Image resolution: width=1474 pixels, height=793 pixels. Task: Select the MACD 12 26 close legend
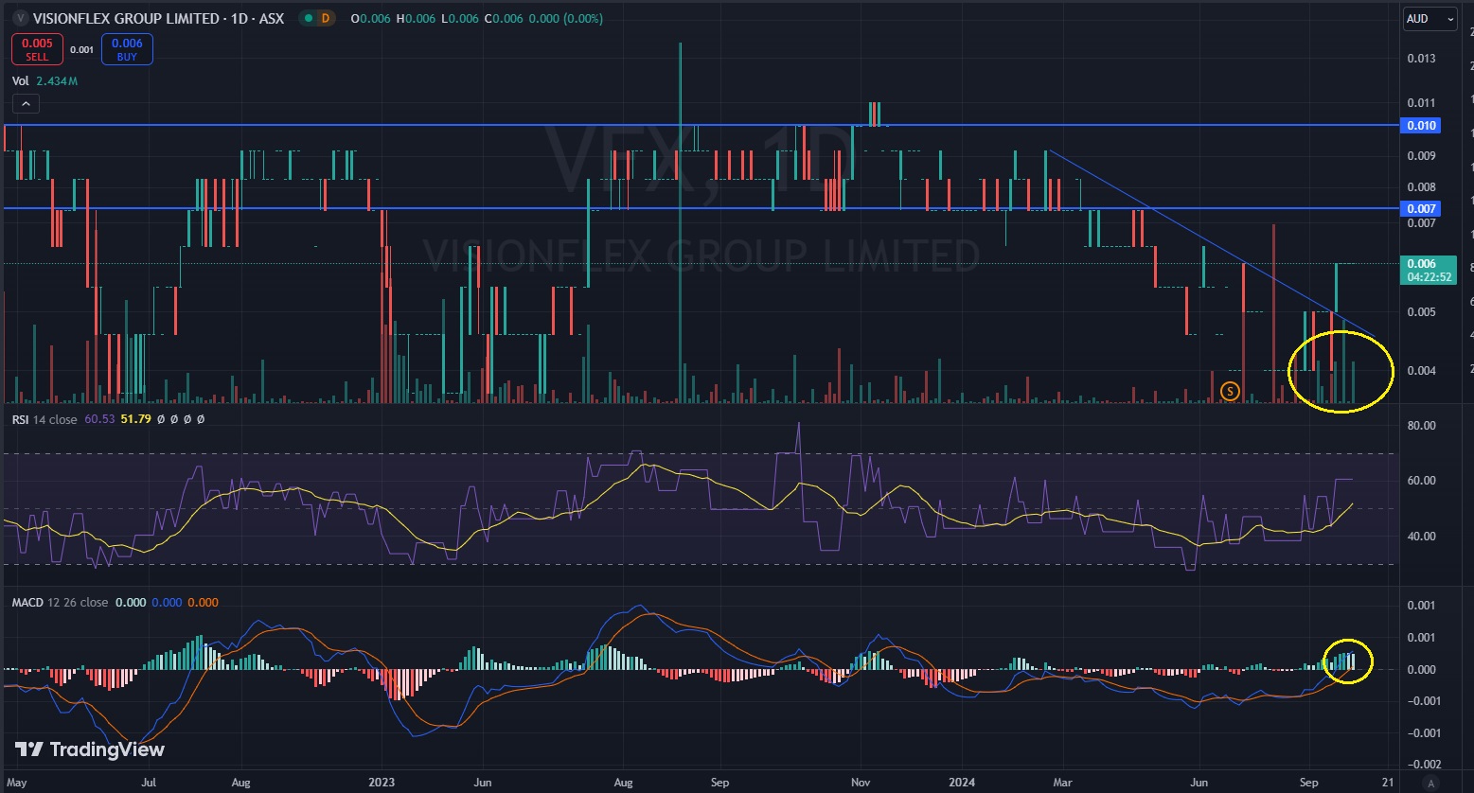[x=62, y=602]
